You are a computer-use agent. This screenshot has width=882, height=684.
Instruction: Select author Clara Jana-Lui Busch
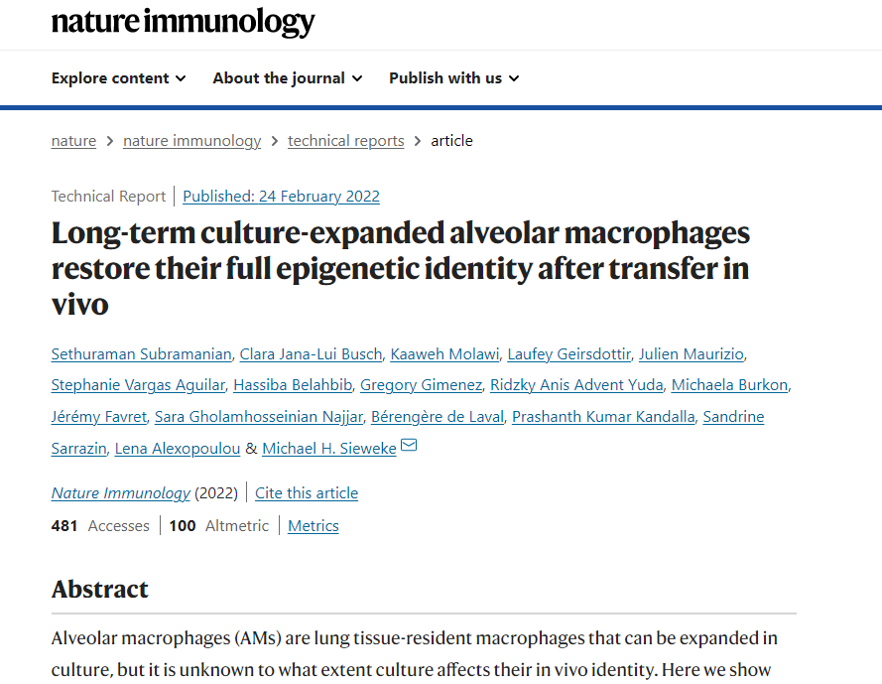312,354
